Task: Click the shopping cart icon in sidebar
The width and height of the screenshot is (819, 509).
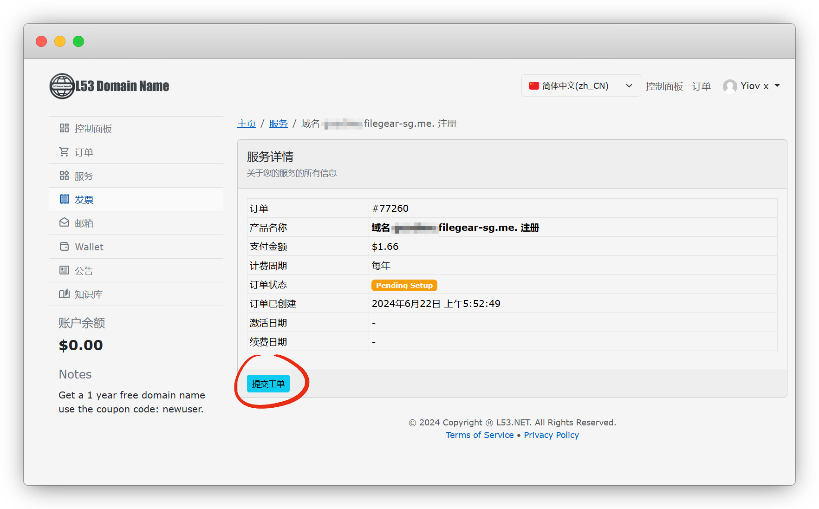Action: tap(64, 152)
